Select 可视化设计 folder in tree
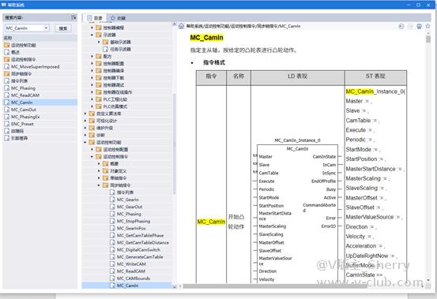This screenshot has height=299, width=437. [107, 121]
